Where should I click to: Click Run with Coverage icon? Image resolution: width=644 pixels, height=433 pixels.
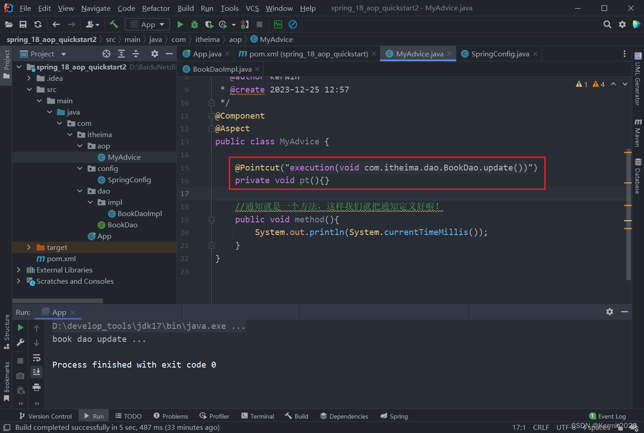click(209, 24)
